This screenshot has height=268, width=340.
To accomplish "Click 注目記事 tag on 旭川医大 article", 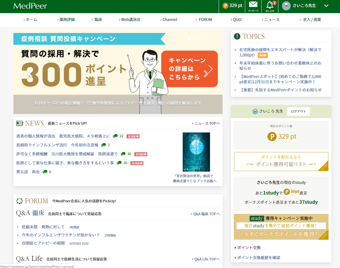I will 141,154.
